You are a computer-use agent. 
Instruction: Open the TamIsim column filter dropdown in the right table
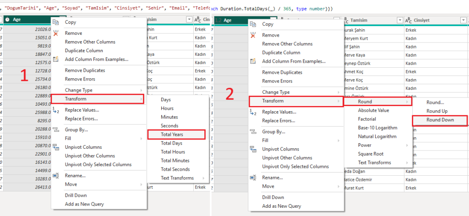tap(400, 20)
